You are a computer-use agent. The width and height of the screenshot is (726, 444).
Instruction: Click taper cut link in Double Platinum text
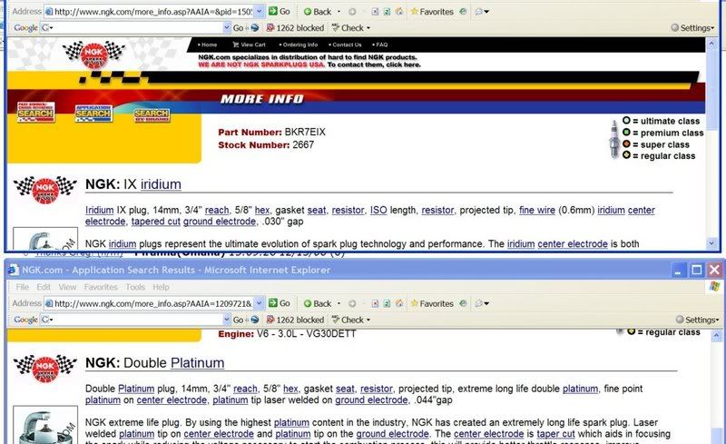(555, 434)
